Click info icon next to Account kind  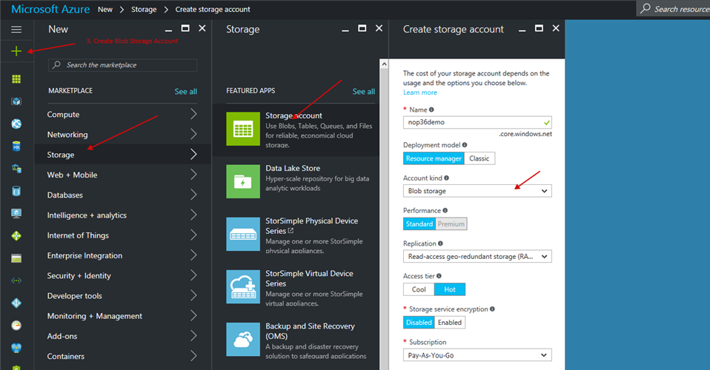pos(446,178)
